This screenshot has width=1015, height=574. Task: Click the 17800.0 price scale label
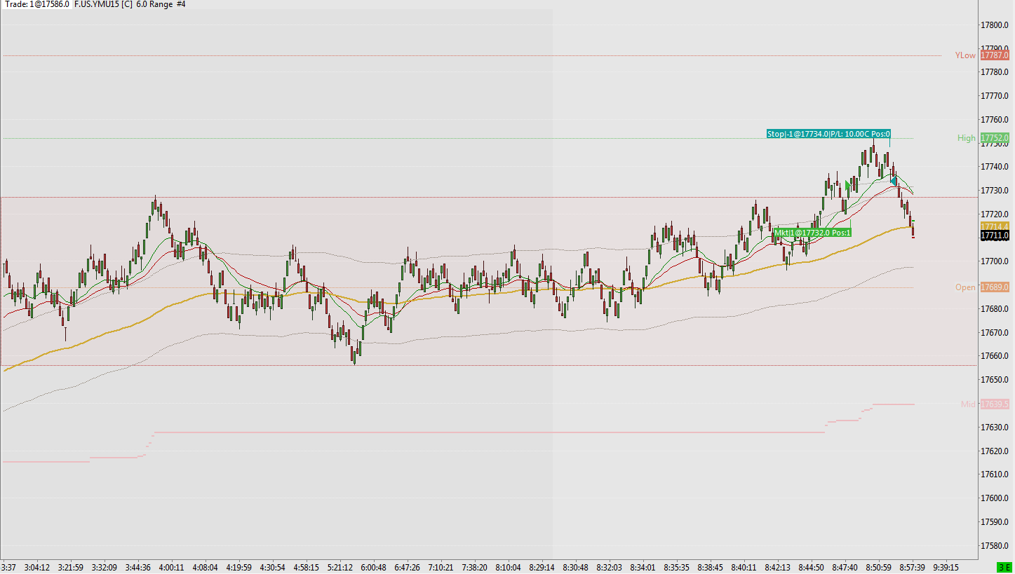995,25
